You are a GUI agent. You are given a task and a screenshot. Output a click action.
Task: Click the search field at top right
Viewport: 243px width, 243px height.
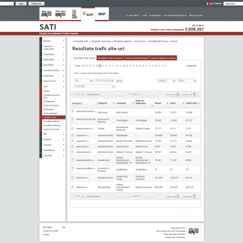point(233,4)
